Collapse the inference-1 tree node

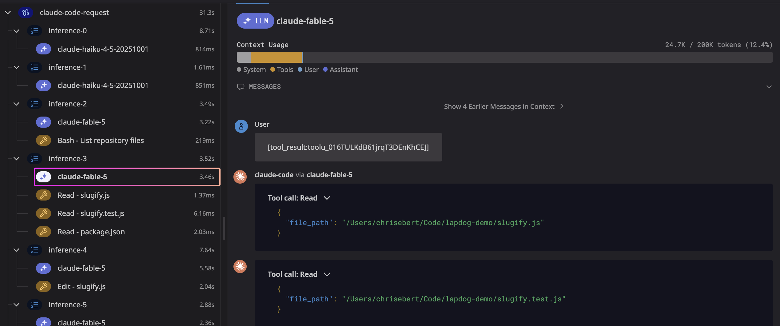point(17,67)
